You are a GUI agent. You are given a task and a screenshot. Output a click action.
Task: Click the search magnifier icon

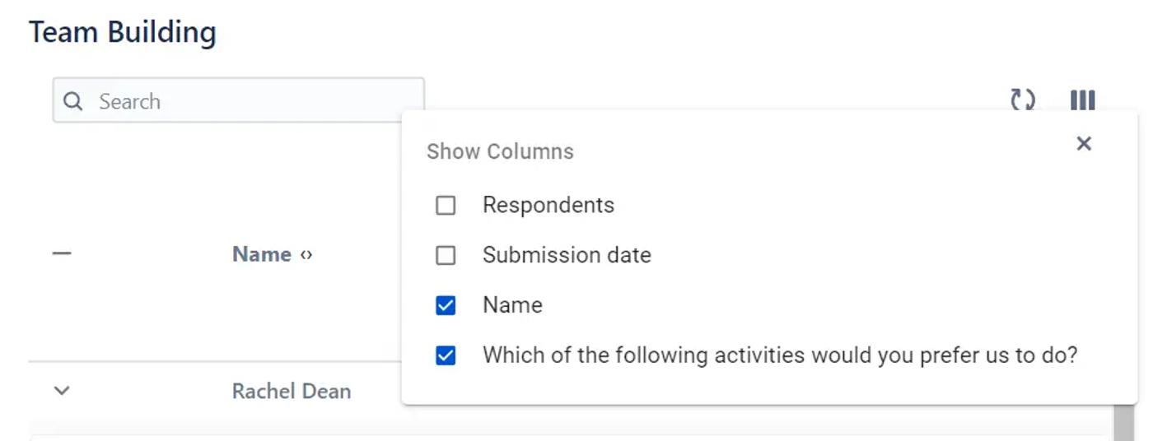73,101
